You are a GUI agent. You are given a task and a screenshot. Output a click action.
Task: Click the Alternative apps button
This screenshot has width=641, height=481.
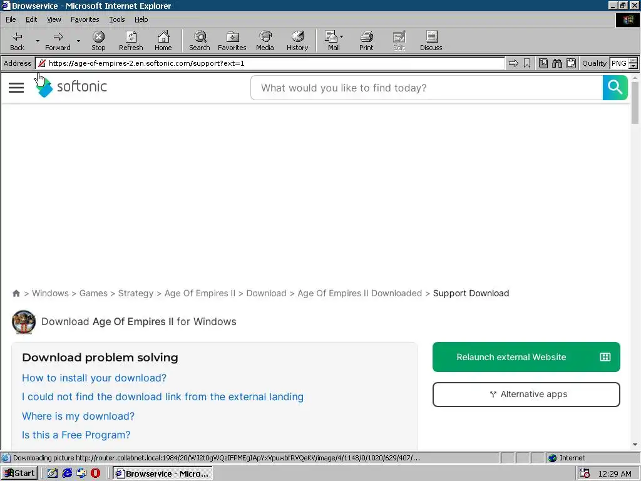(526, 395)
